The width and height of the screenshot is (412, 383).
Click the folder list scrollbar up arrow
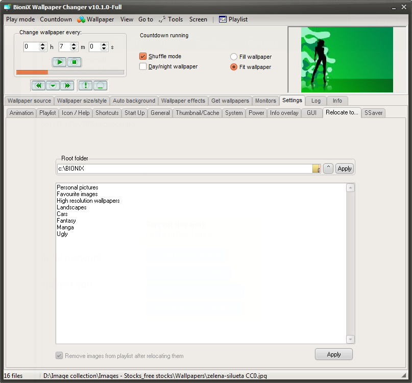tap(350, 188)
